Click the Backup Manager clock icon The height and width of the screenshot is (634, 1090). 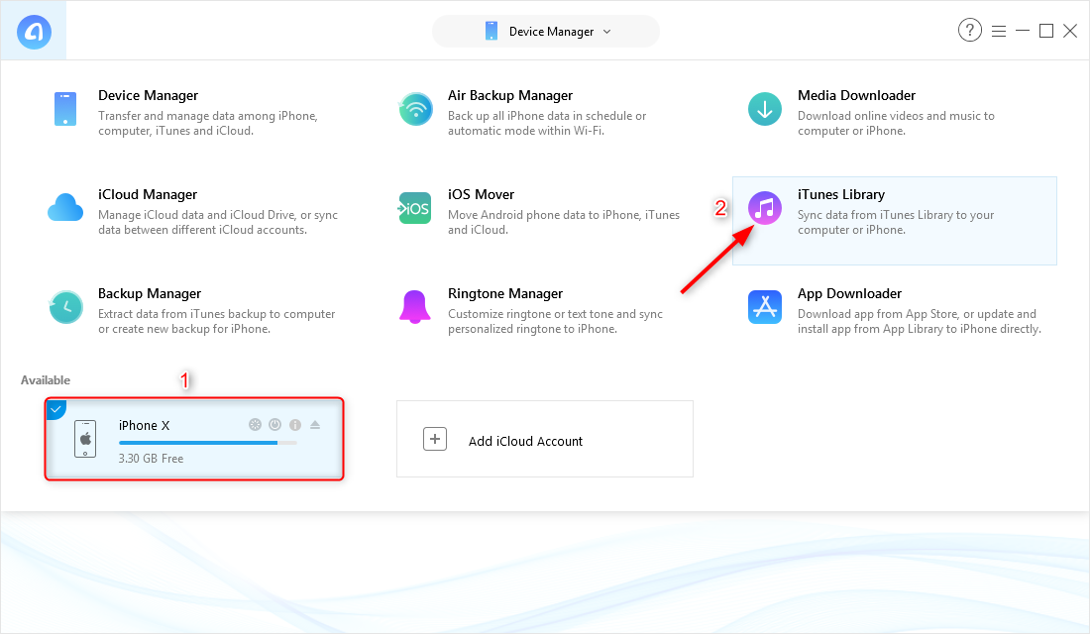pyautogui.click(x=66, y=307)
